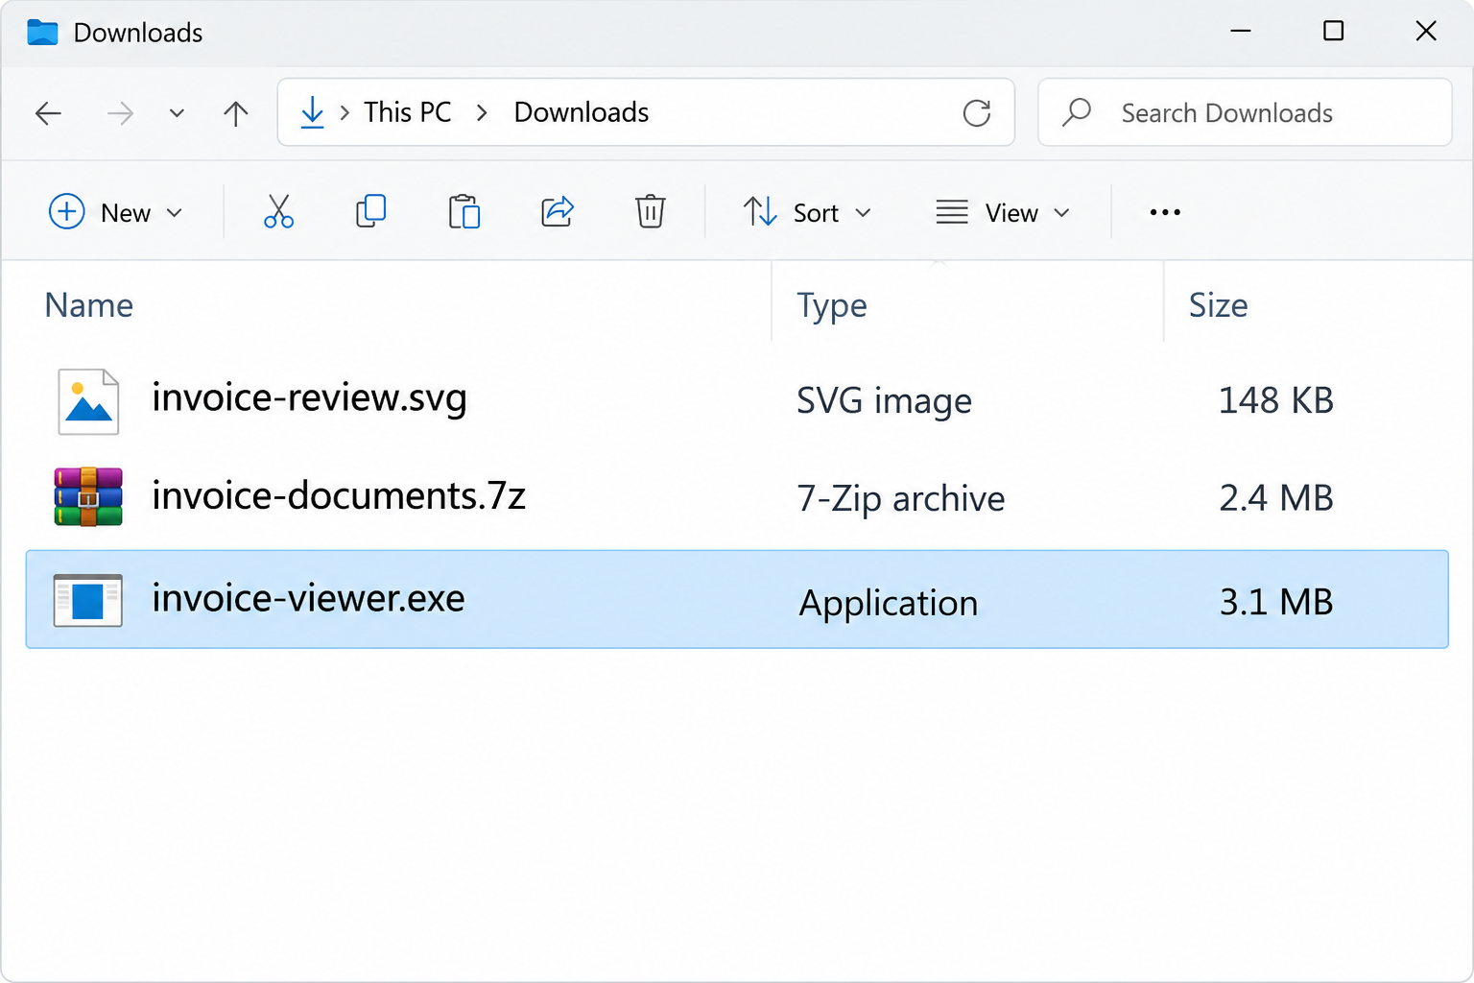This screenshot has width=1474, height=983.
Task: Sort by the Name column header
Action: 89,305
